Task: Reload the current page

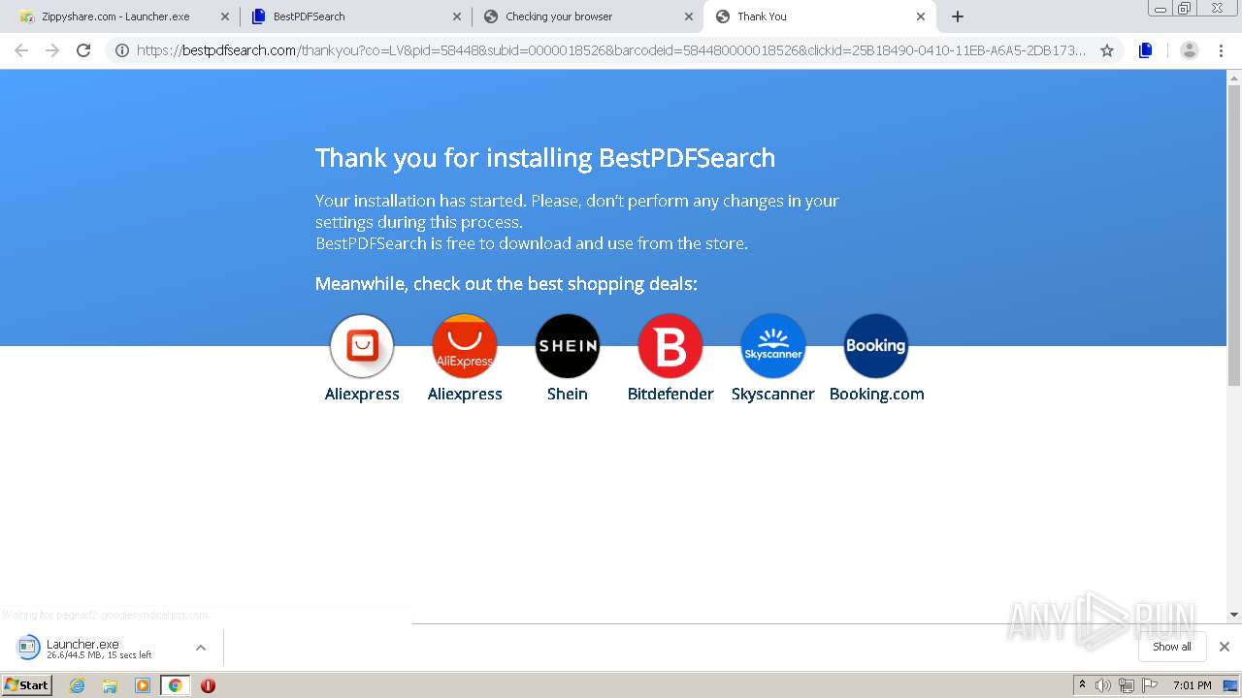Action: pyautogui.click(x=83, y=50)
